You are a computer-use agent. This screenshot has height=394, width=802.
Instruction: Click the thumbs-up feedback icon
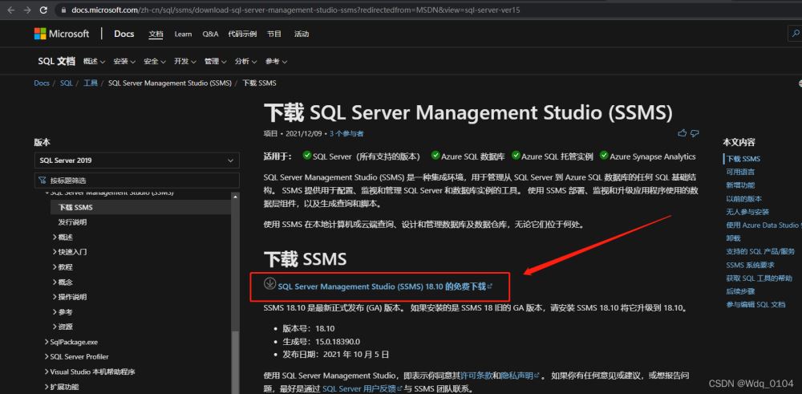point(682,132)
